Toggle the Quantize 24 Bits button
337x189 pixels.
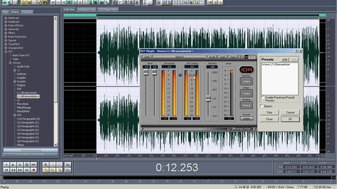(x=246, y=82)
